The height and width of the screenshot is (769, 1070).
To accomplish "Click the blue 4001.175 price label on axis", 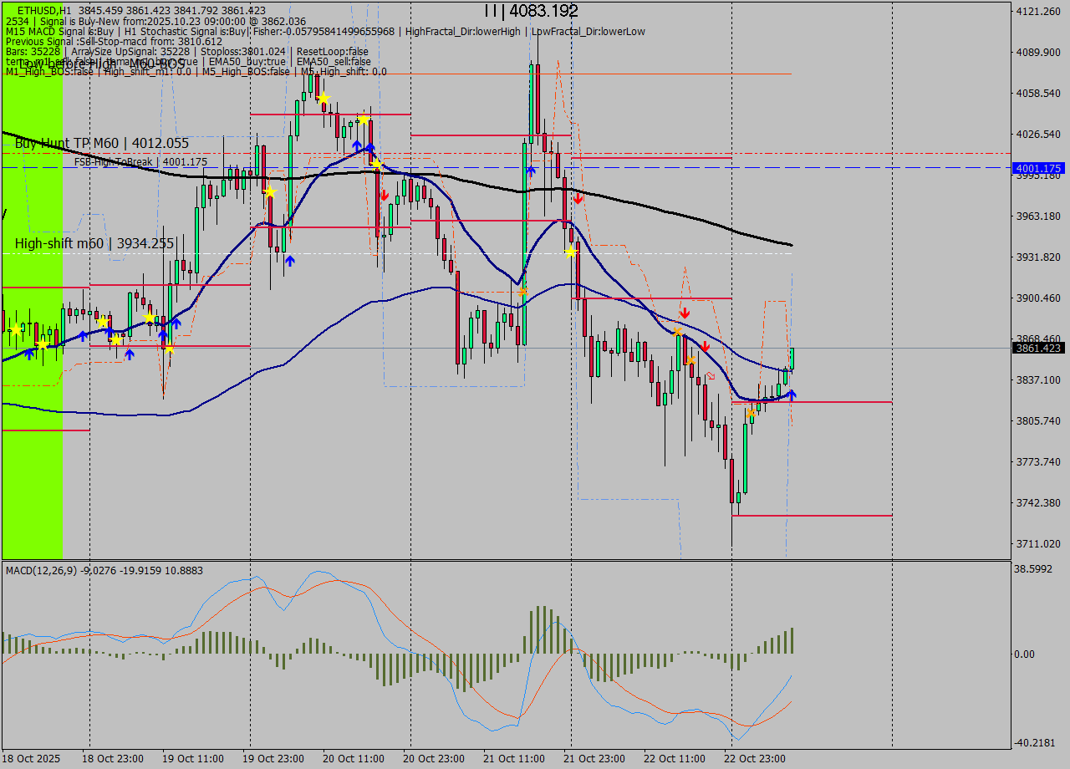I will [1038, 168].
